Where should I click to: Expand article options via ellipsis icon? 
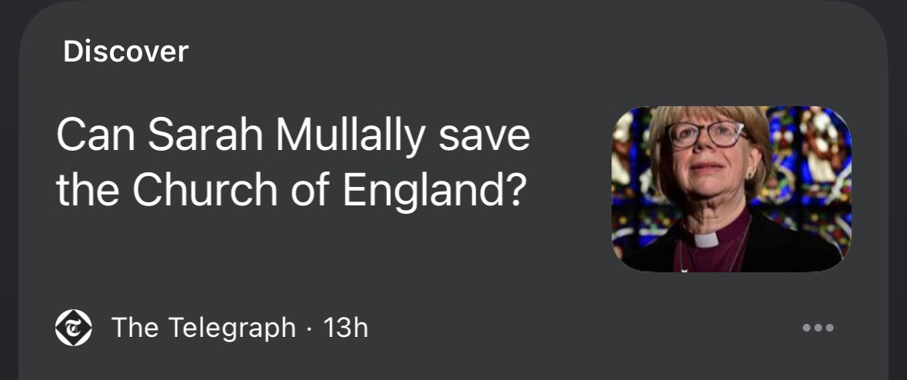pyautogui.click(x=818, y=328)
